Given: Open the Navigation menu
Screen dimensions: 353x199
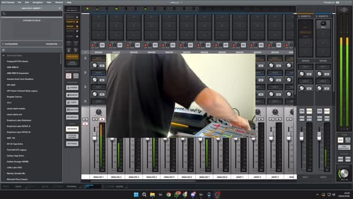Looking at the screenshot, I should (x=38, y=2).
